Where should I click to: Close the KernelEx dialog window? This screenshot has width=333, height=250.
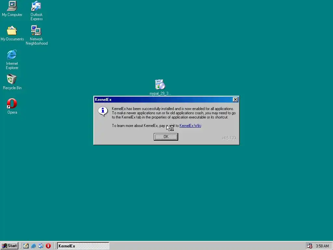pos(235,100)
